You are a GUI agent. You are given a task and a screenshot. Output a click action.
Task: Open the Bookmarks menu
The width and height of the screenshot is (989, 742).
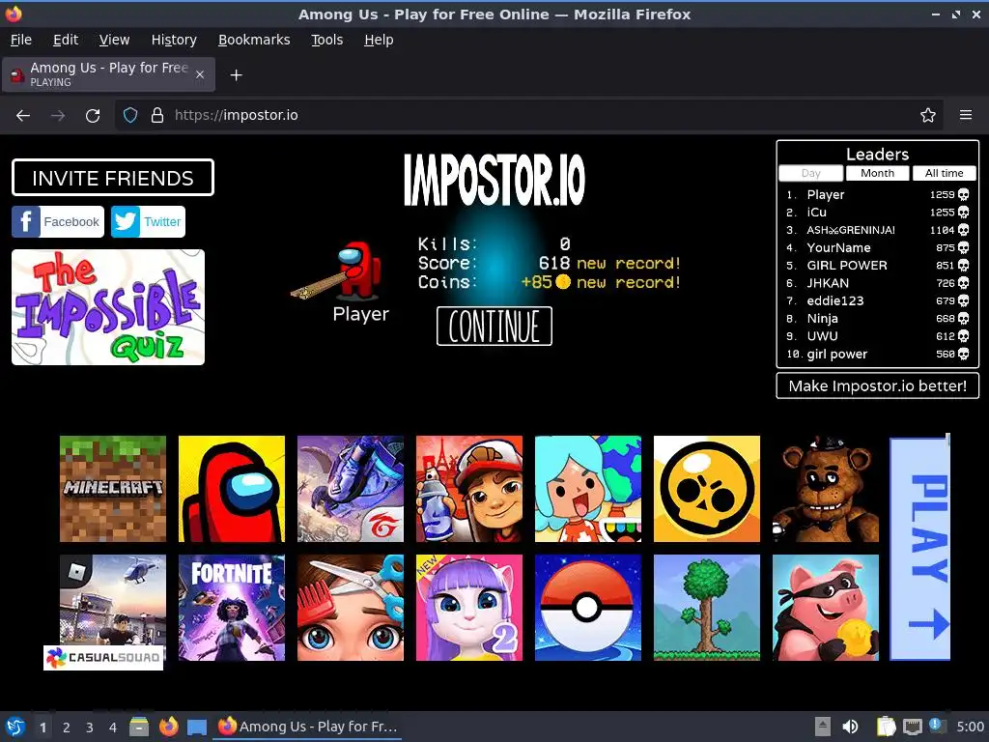[x=254, y=40]
